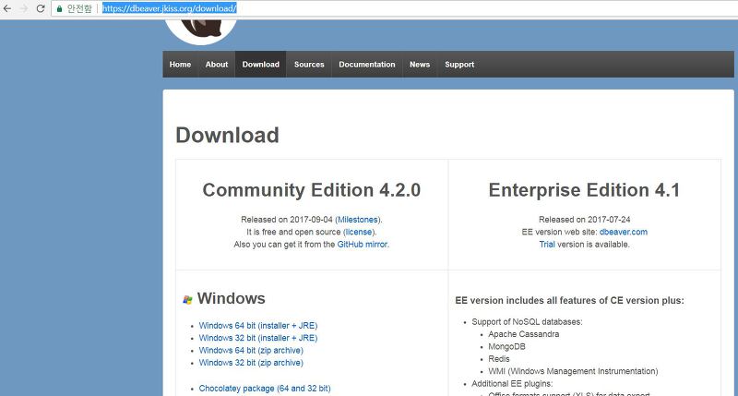738x396 pixels.
Task: Click 'EE version includes all features' heading
Action: pyautogui.click(x=569, y=300)
